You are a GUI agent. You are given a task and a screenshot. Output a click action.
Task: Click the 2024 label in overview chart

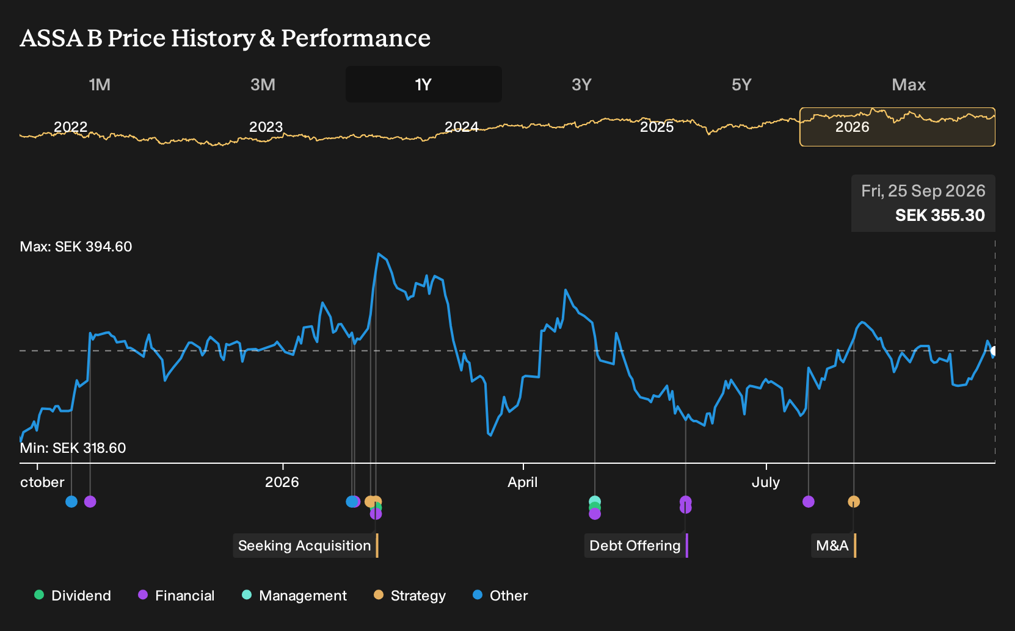point(462,127)
